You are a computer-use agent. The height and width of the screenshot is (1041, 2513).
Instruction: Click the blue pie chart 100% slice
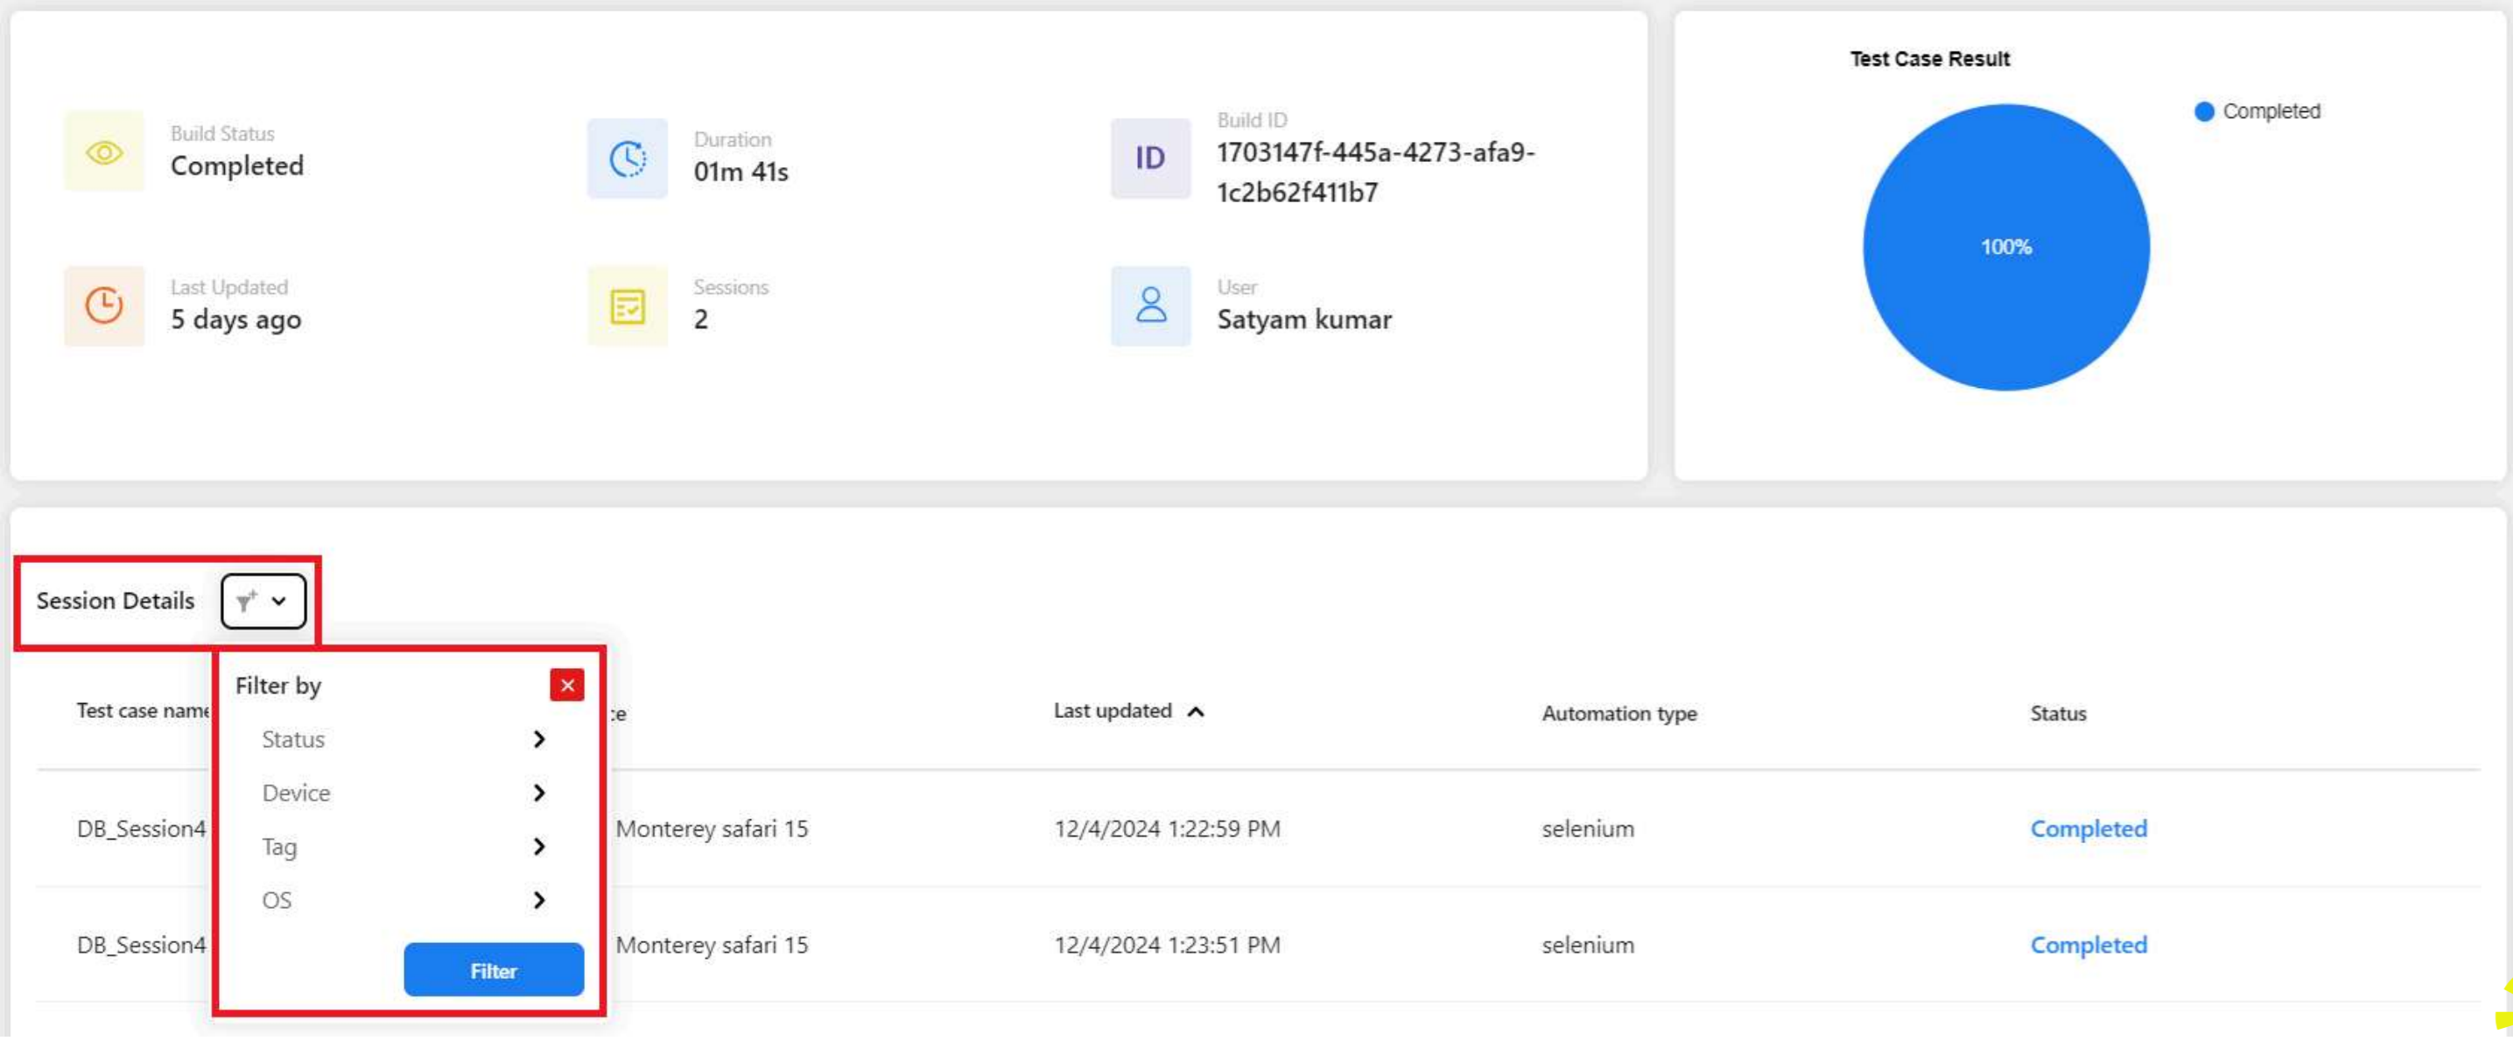[2005, 247]
